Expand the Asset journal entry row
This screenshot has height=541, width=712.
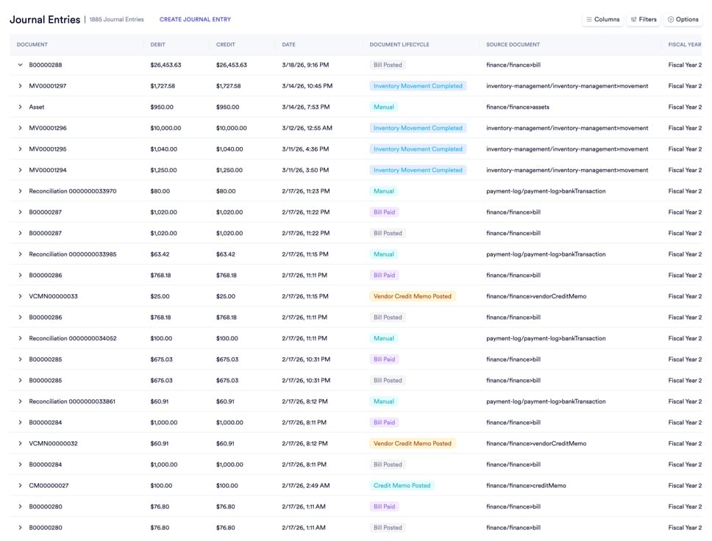tap(20, 107)
